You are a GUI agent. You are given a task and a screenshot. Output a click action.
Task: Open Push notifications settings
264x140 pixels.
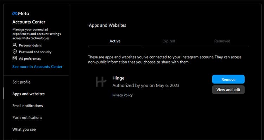(27, 118)
